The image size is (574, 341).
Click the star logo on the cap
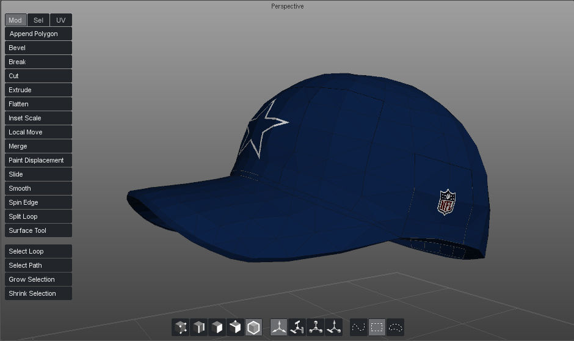click(x=263, y=129)
